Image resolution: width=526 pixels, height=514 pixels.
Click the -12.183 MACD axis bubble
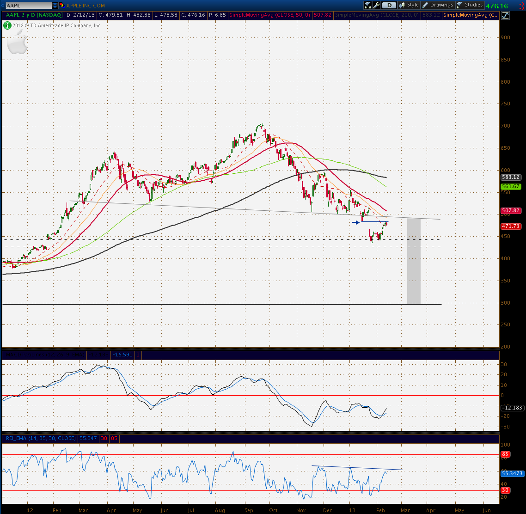click(511, 408)
